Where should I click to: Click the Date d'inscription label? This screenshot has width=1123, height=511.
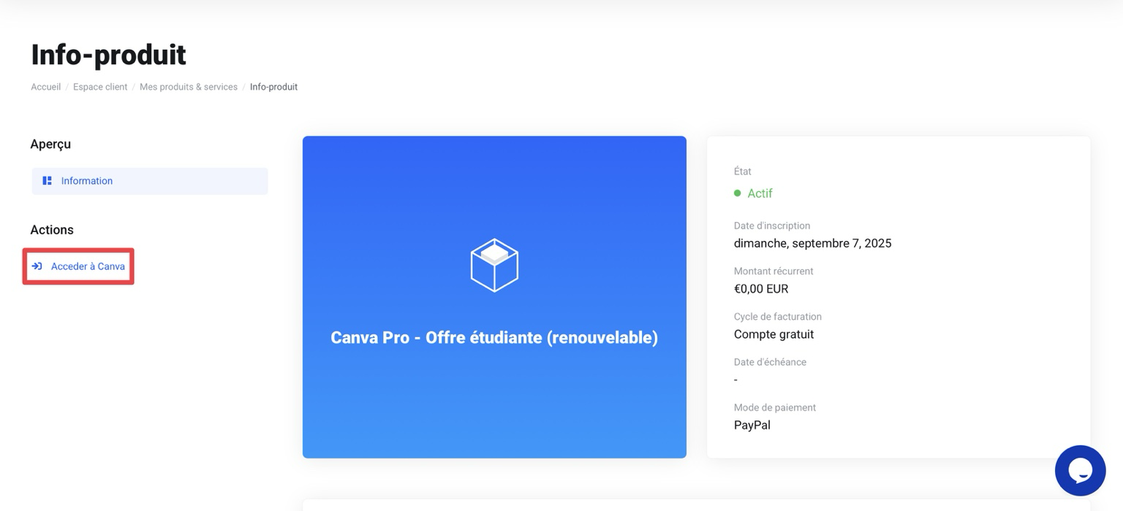tap(772, 226)
